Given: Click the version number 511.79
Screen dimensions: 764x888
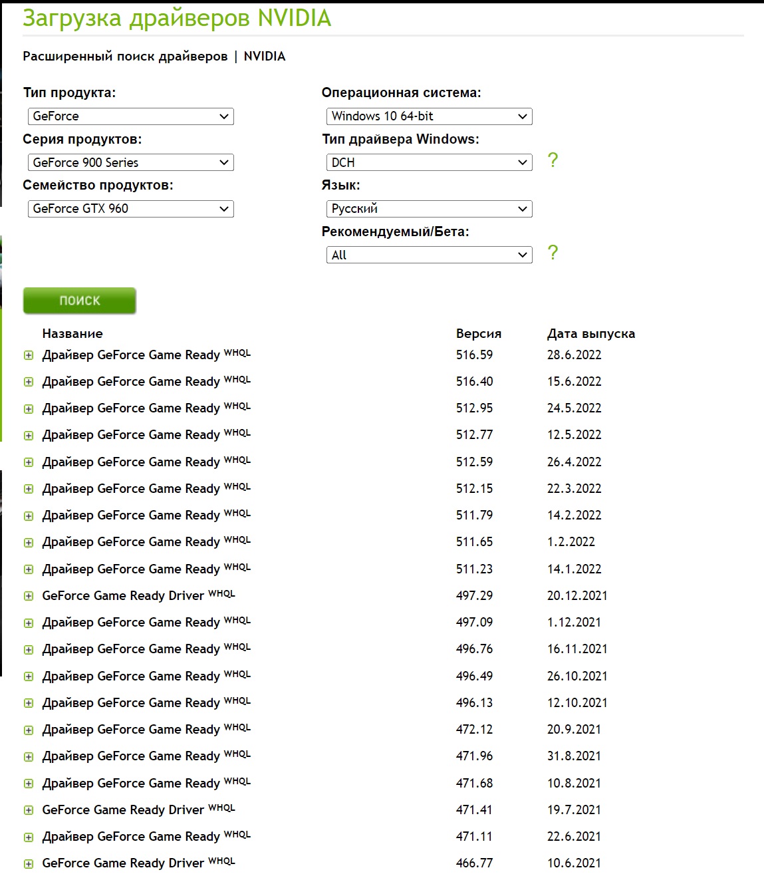Looking at the screenshot, I should point(474,515).
